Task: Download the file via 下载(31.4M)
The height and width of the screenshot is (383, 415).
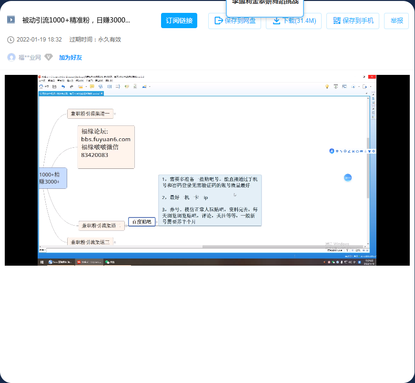Action: [x=294, y=21]
